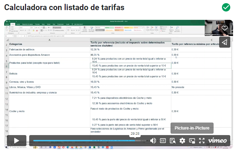Enter fullscreen with the expand arrows icon
Image resolution: width=240 pixels, height=157 pixels.
point(202,141)
